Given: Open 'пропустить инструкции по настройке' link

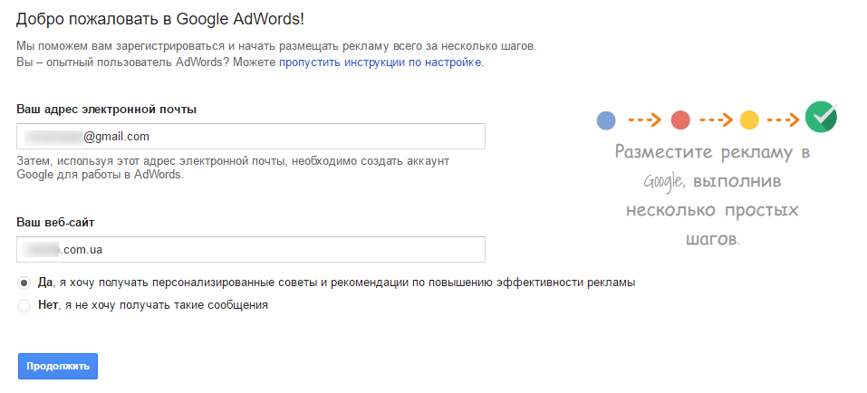Looking at the screenshot, I should (381, 62).
